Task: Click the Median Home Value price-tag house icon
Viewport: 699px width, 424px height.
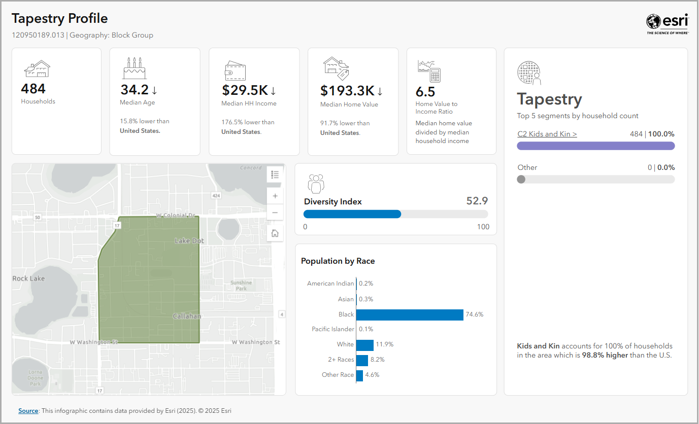Action: point(336,68)
